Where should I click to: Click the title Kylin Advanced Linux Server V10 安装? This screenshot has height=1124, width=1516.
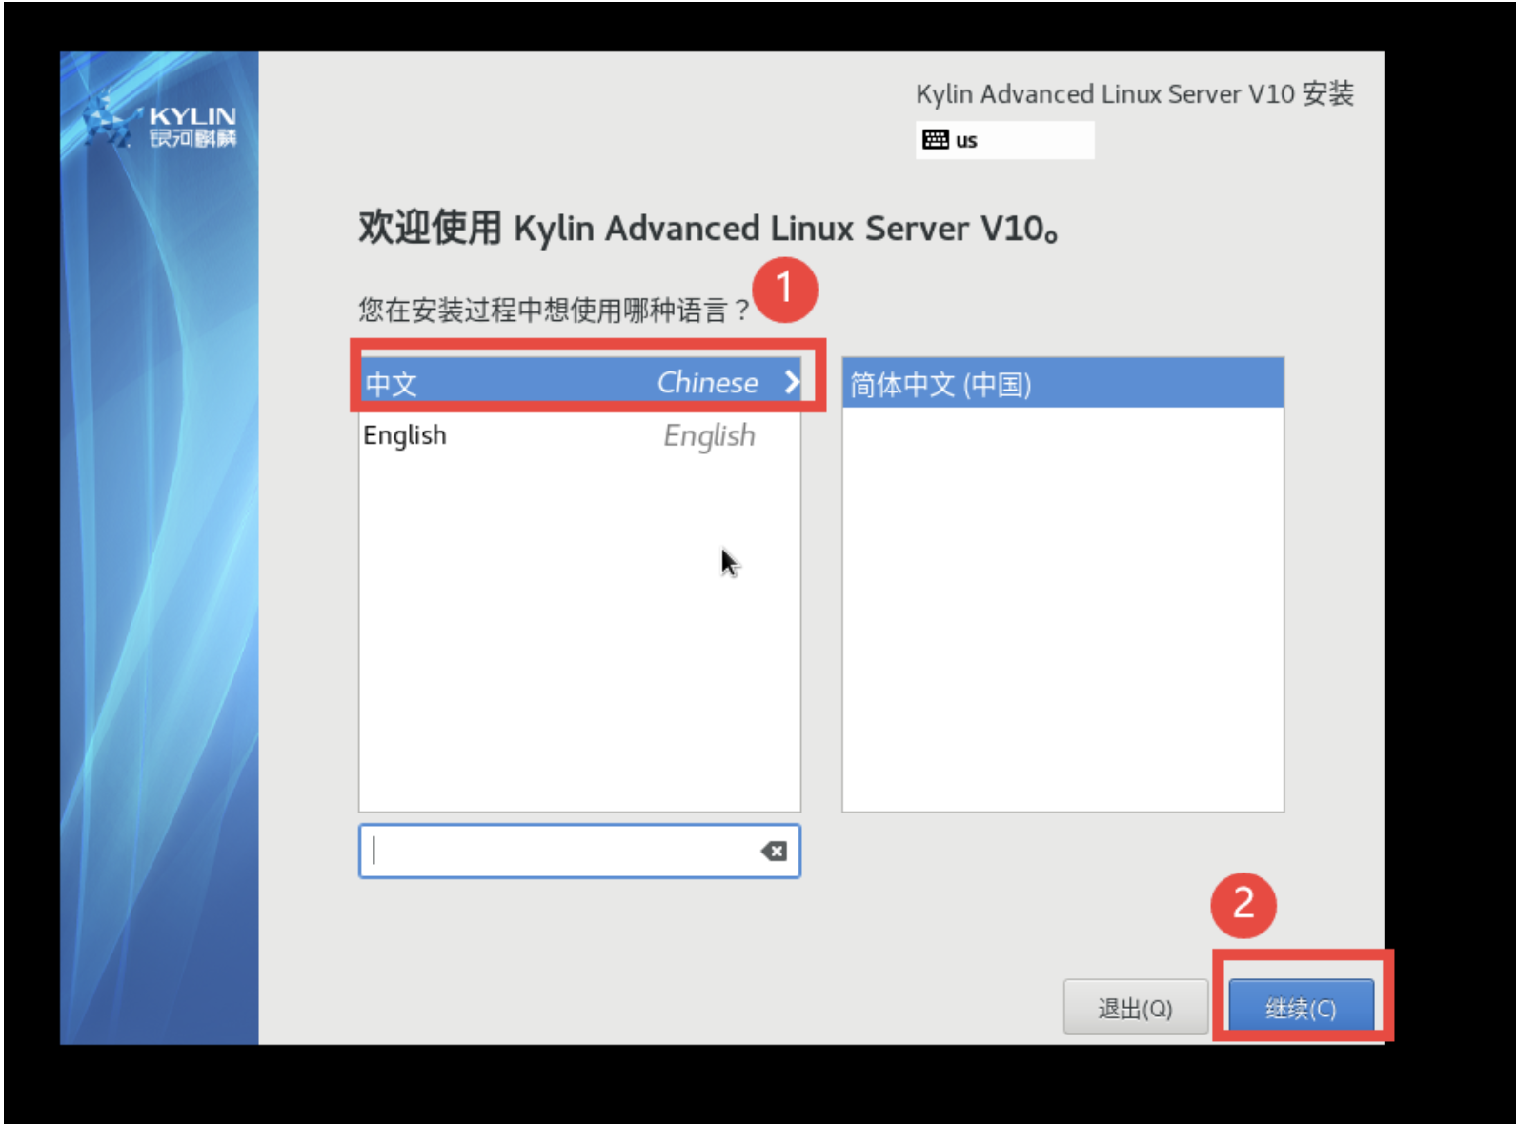pyautogui.click(x=1134, y=94)
